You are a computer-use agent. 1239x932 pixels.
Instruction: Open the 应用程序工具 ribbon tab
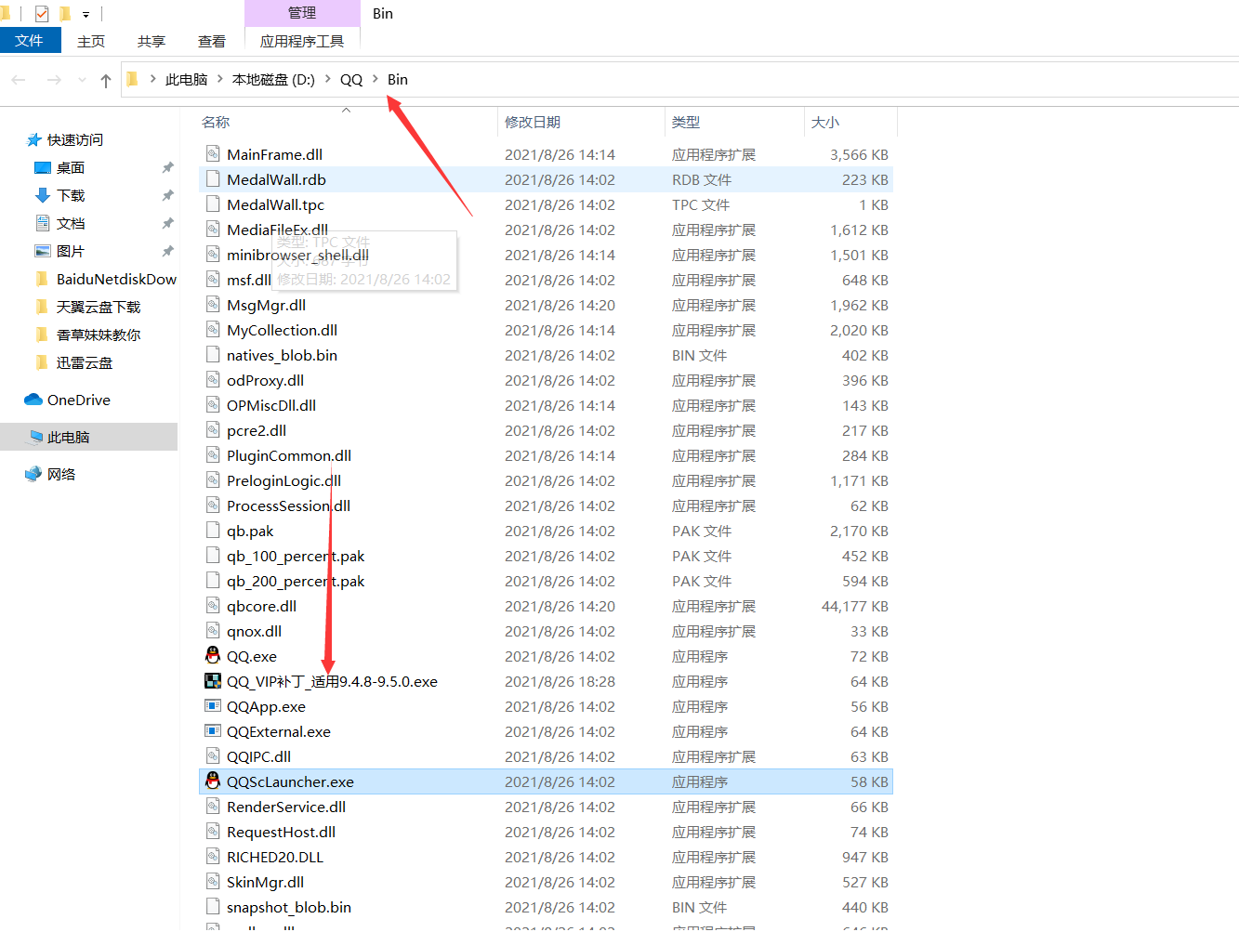(x=302, y=41)
